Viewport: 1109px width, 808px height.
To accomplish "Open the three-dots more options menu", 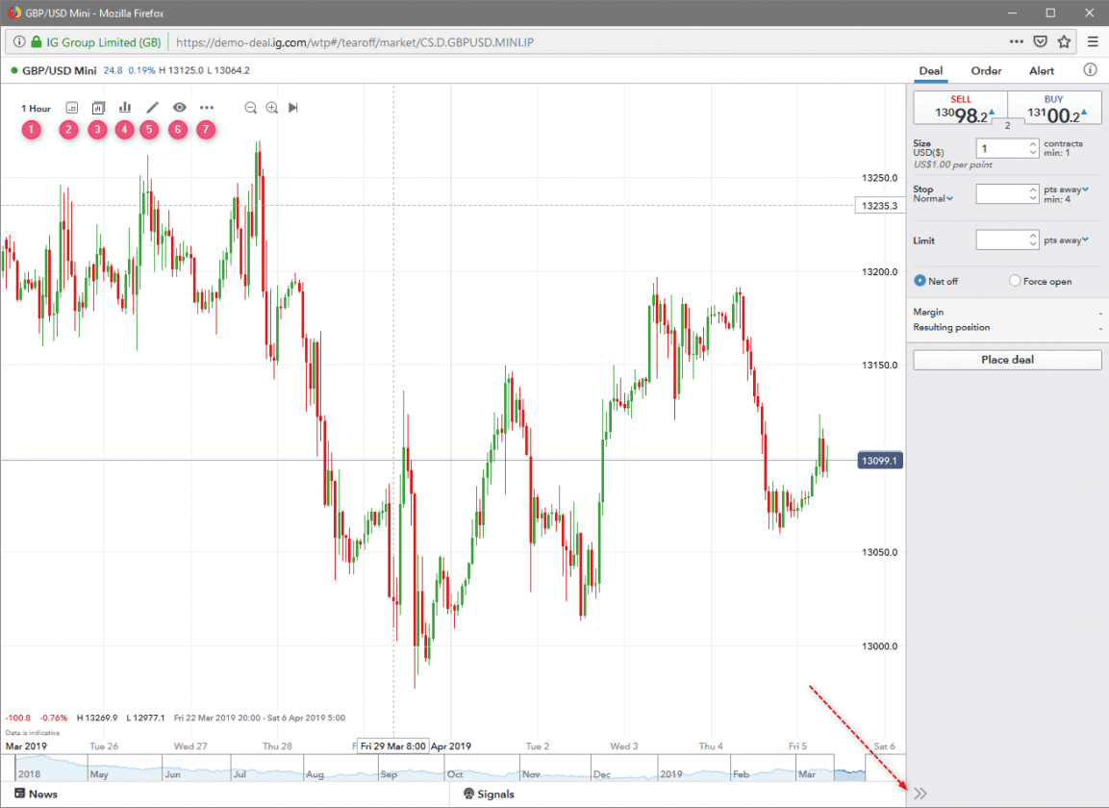I will click(207, 108).
